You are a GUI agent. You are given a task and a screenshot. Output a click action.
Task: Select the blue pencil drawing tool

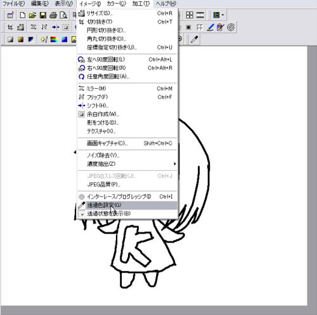pos(210,27)
